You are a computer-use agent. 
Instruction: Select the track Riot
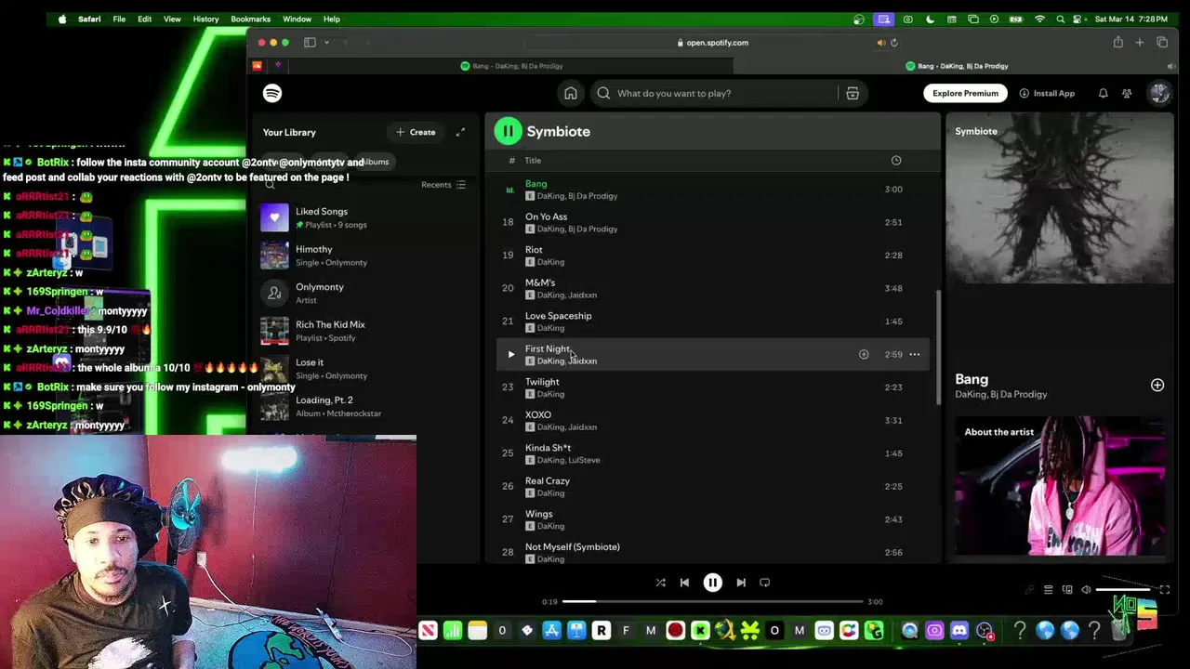[x=712, y=256]
